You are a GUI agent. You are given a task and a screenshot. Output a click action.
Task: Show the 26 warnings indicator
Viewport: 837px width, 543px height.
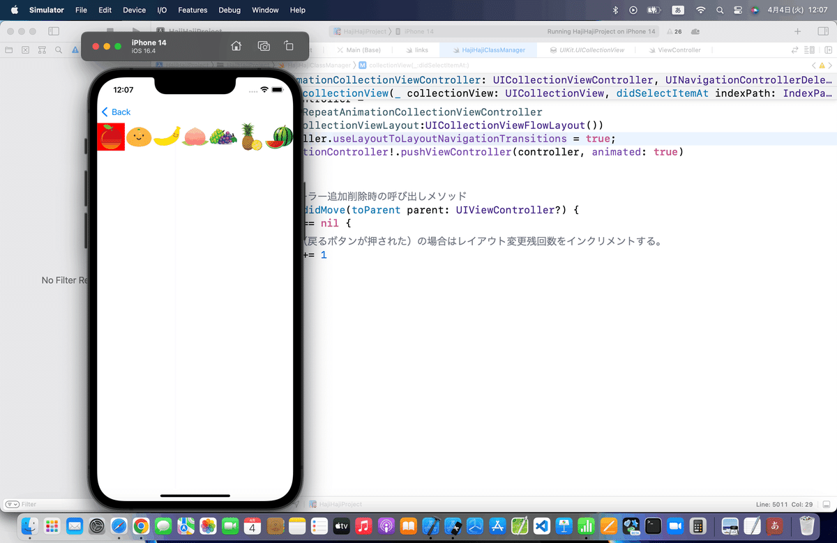pos(674,31)
